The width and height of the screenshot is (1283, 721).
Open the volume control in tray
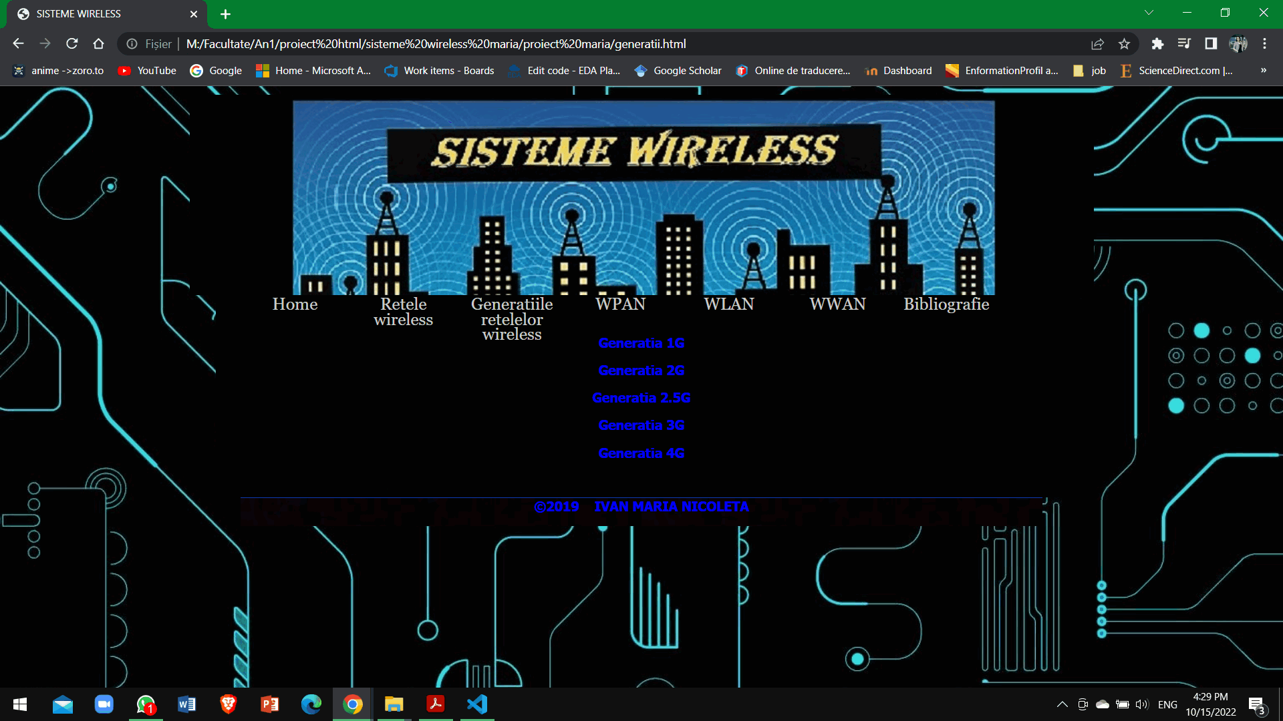(1141, 704)
